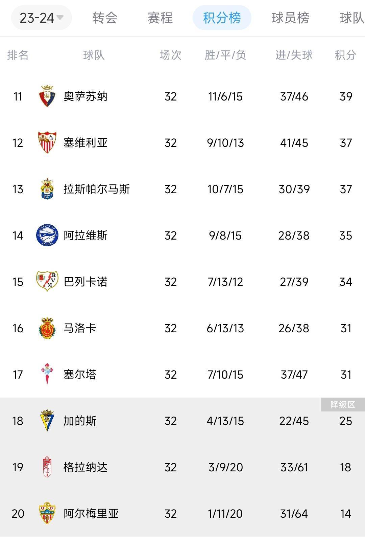The width and height of the screenshot is (365, 537).
Task: Click the Cádiz team badge
Action: tap(47, 421)
